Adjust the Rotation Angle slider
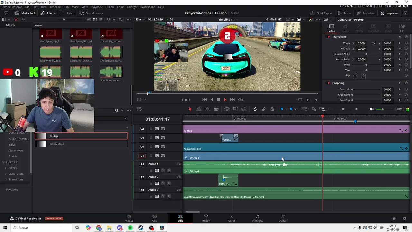 [x=366, y=54]
